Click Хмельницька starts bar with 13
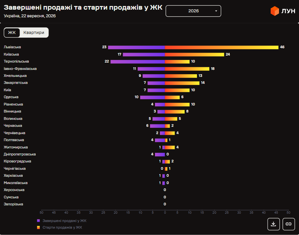Image resolution: width=299 pixels, height=235 pixels. click(x=181, y=76)
